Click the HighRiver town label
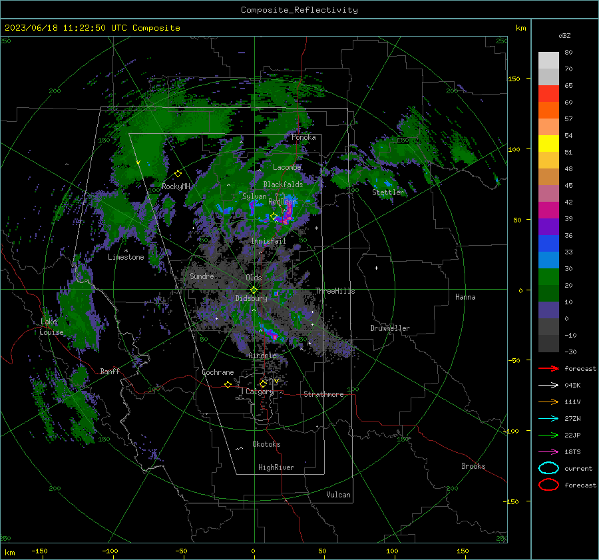The width and height of the screenshot is (599, 560). [276, 467]
